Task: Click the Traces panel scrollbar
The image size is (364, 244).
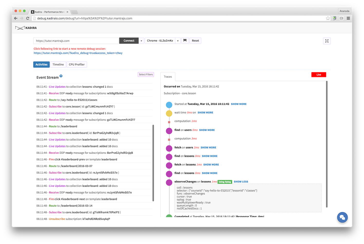Action: 327,144
